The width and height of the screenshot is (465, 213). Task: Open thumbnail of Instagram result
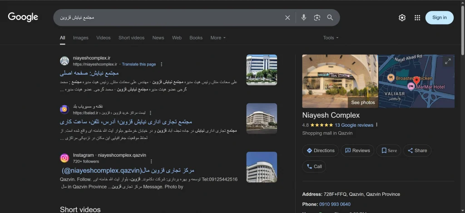point(262,167)
